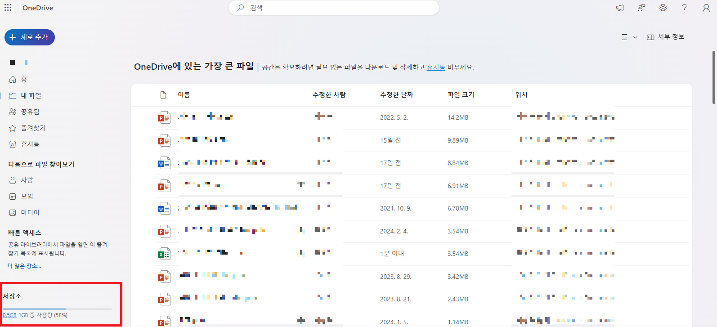Click the 2023. 8. 21. date cell

[396, 299]
